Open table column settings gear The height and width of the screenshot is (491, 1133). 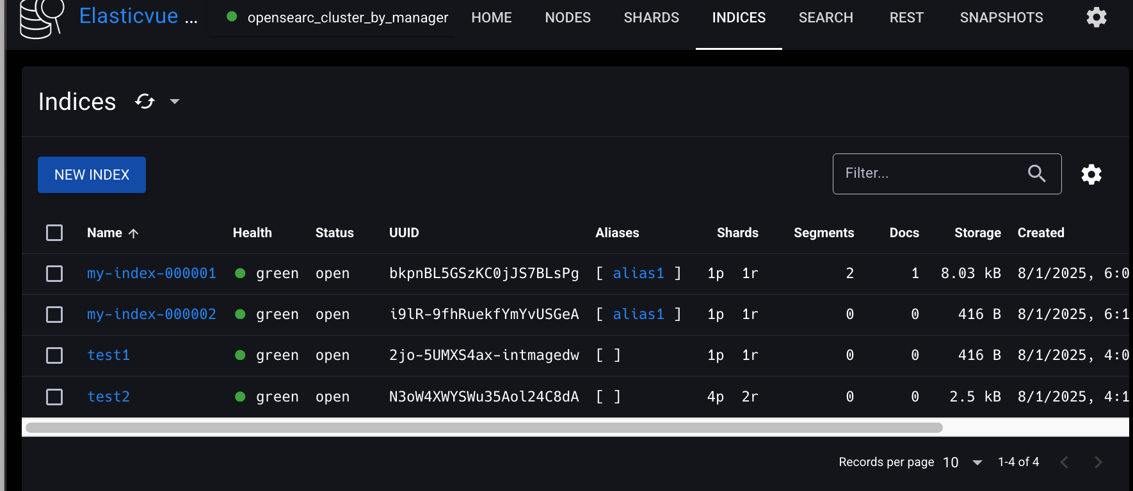click(1091, 175)
